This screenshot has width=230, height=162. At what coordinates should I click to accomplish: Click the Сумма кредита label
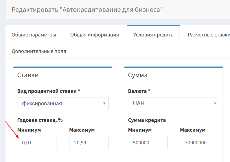click(147, 120)
